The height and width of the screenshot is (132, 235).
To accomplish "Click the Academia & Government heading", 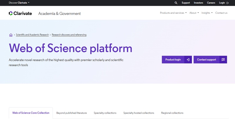I will [60, 13].
